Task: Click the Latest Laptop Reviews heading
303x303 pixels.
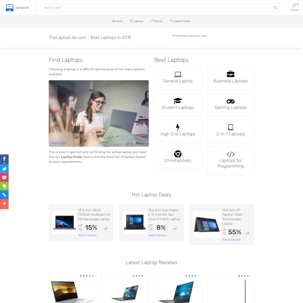Action: (151, 263)
